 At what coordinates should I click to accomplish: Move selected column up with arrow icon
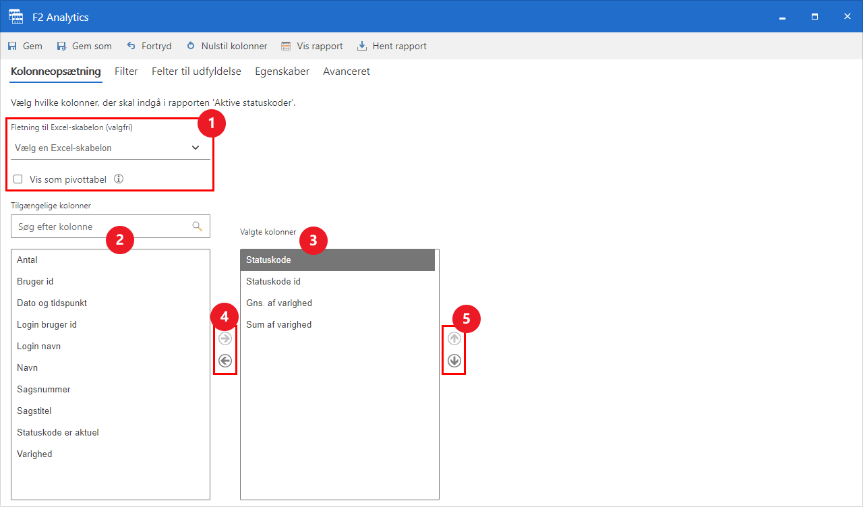454,338
